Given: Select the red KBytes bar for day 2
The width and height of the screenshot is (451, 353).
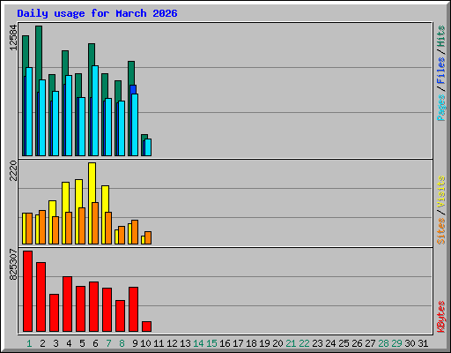Looking at the screenshot, I should tap(41, 297).
